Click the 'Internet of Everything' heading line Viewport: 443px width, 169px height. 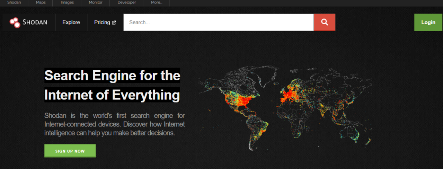(x=112, y=95)
